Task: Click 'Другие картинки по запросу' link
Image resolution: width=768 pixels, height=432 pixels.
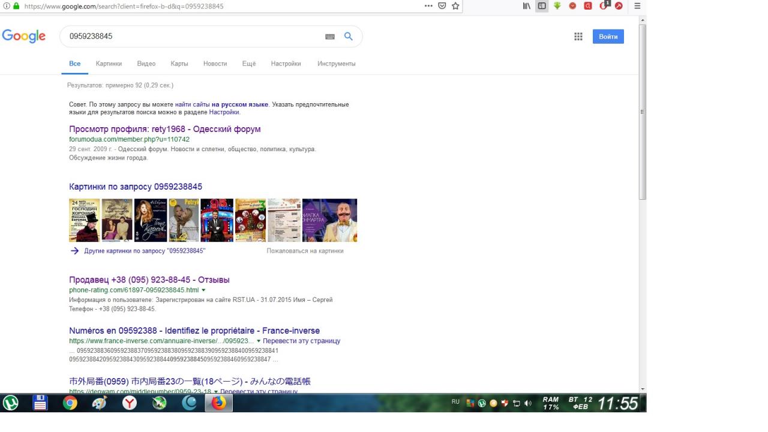Action: [145, 251]
